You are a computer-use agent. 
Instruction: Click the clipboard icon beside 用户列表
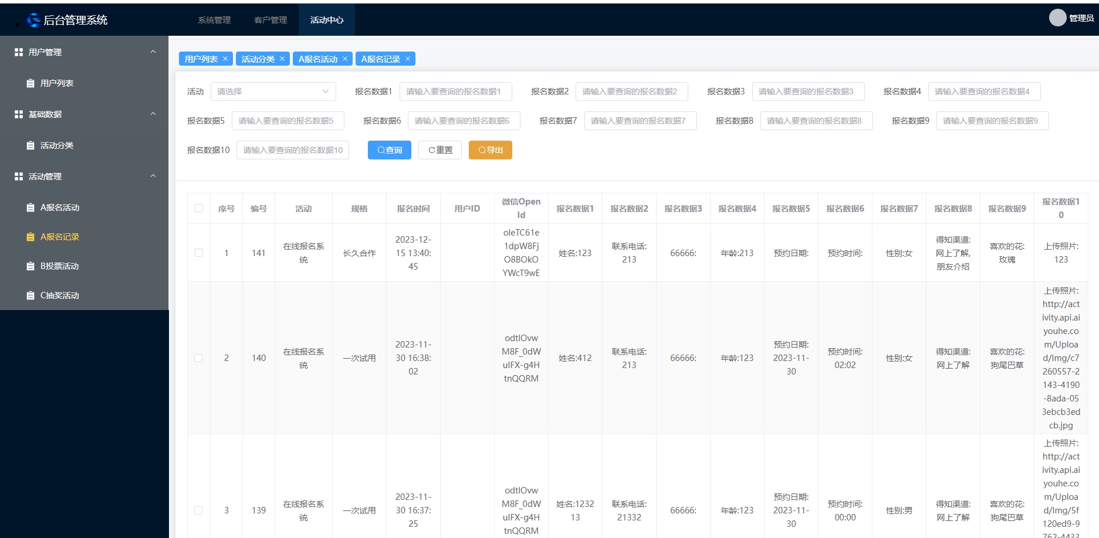tap(31, 83)
